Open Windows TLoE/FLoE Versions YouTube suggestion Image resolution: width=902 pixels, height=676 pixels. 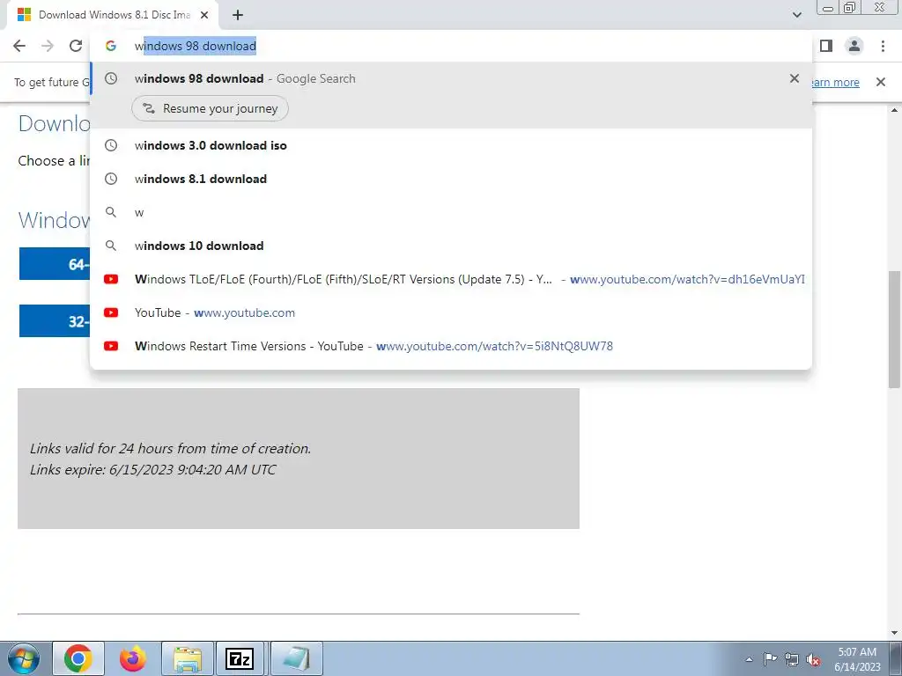pos(451,279)
